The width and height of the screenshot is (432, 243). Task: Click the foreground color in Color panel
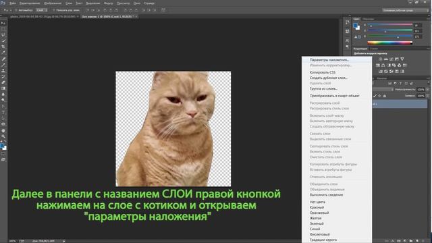coord(356,26)
